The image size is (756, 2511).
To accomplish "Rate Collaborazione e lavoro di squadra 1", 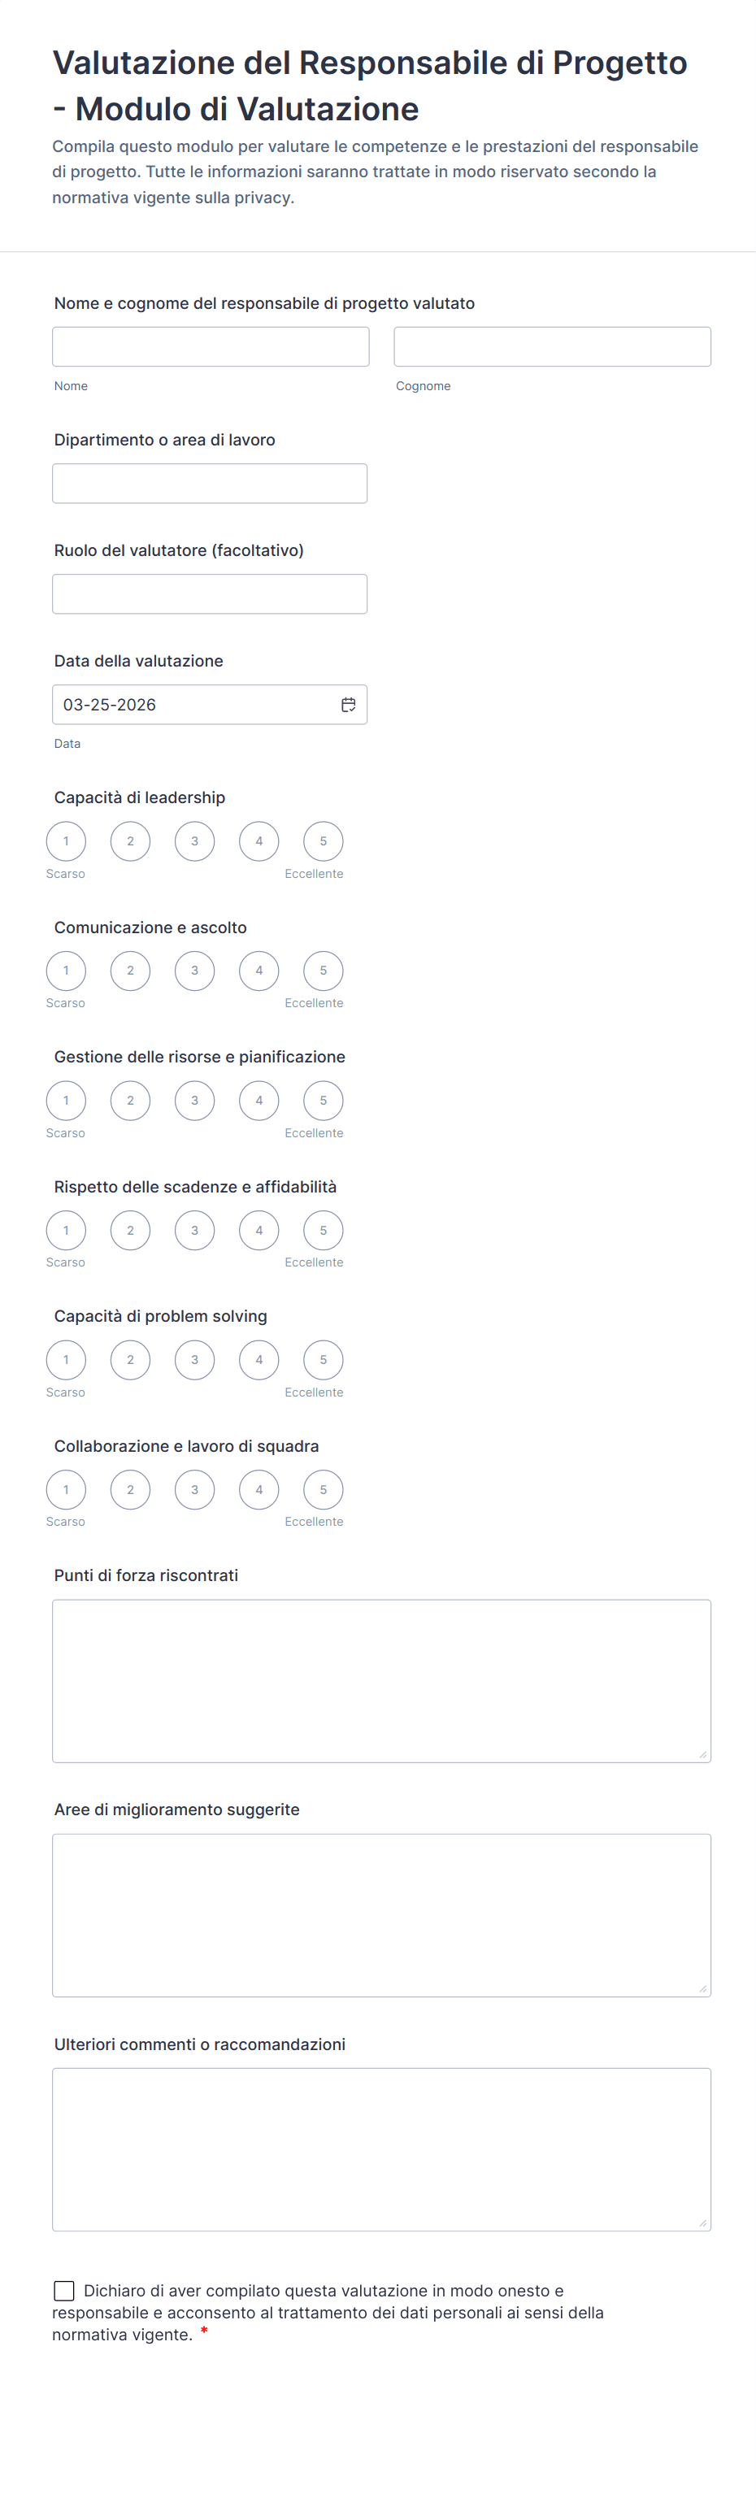I will pos(66,1489).
